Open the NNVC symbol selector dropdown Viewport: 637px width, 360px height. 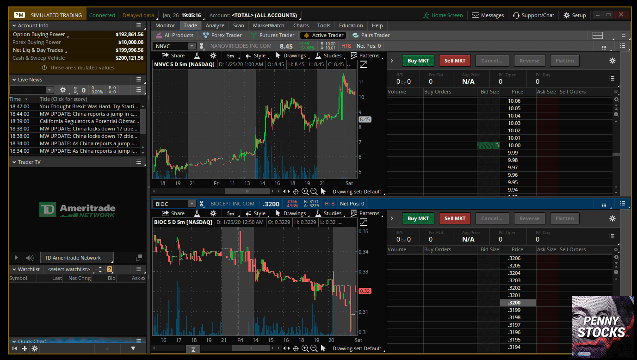click(x=192, y=46)
